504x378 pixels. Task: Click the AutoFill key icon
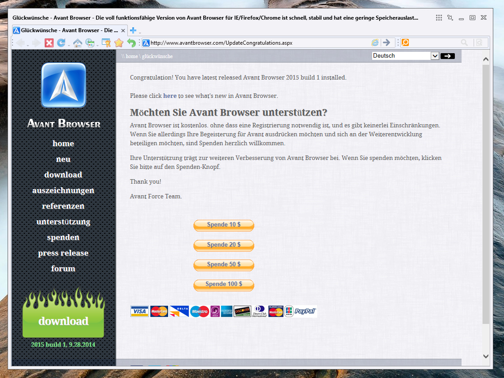click(106, 43)
